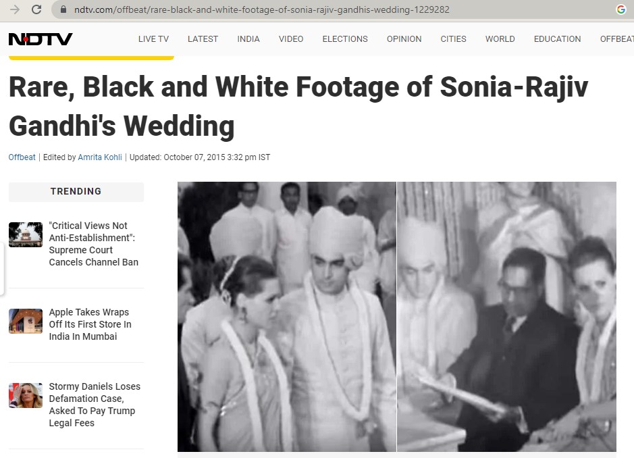This screenshot has height=458, width=634.
Task: Open the Apple store thumbnail image
Action: tap(26, 321)
